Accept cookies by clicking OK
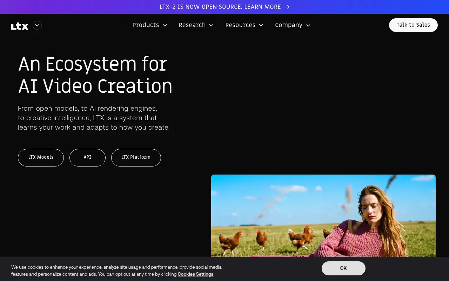Screen dimensions: 449x281 (343, 268)
